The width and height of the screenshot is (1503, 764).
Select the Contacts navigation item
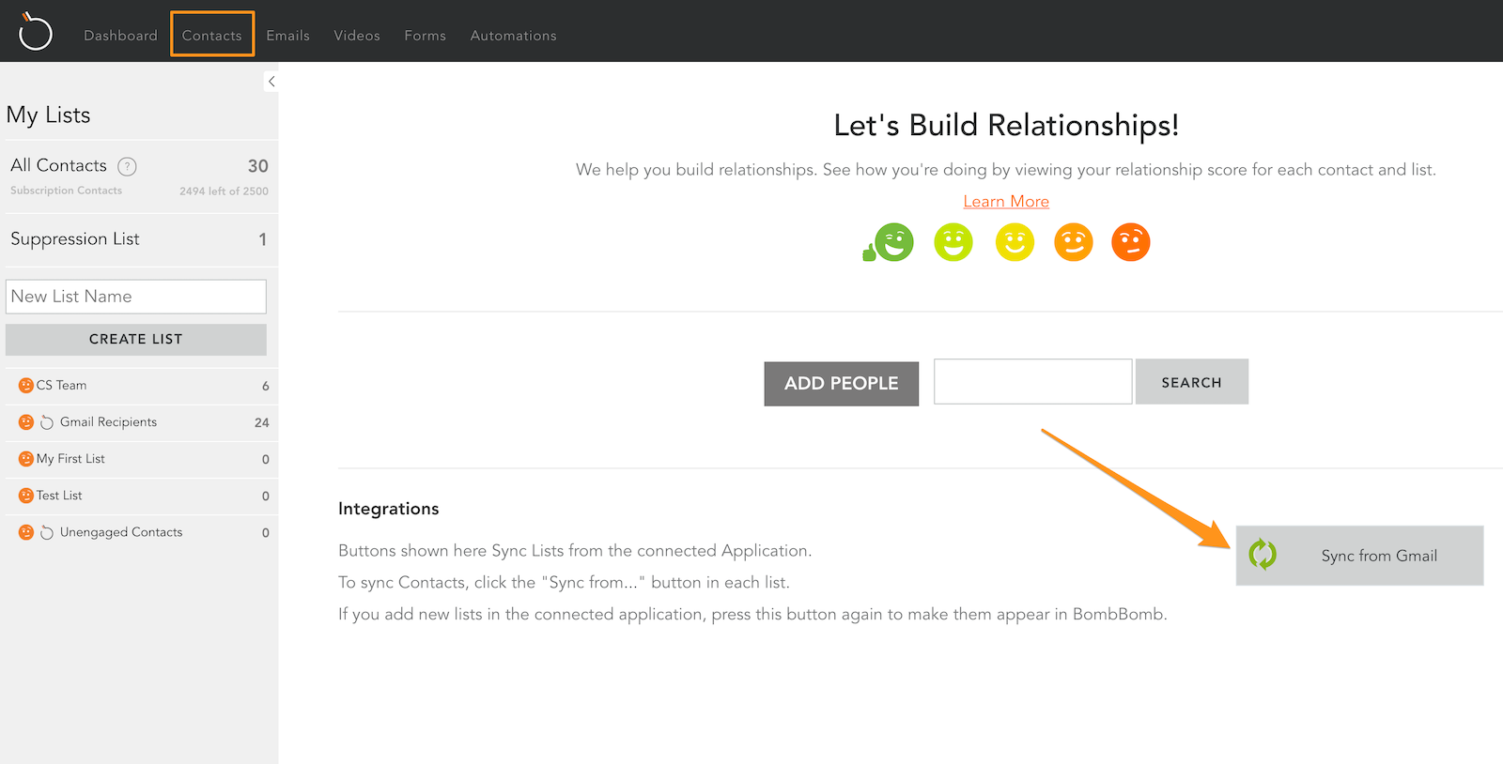pyautogui.click(x=212, y=36)
